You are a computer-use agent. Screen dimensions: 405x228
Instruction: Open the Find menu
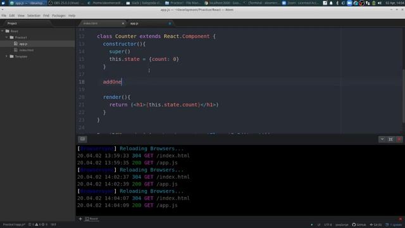(46, 16)
